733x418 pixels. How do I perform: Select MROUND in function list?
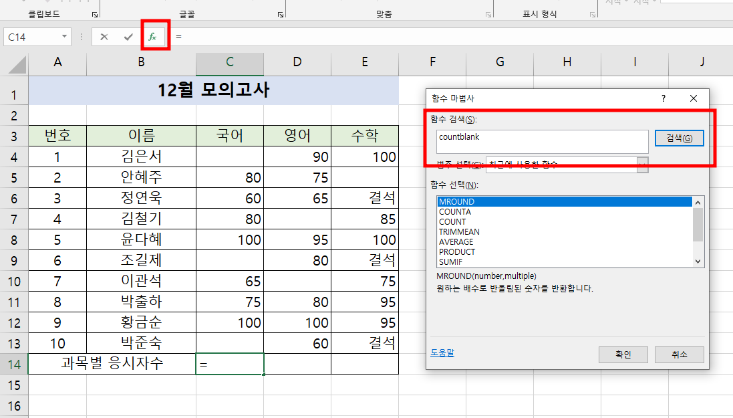click(x=564, y=202)
